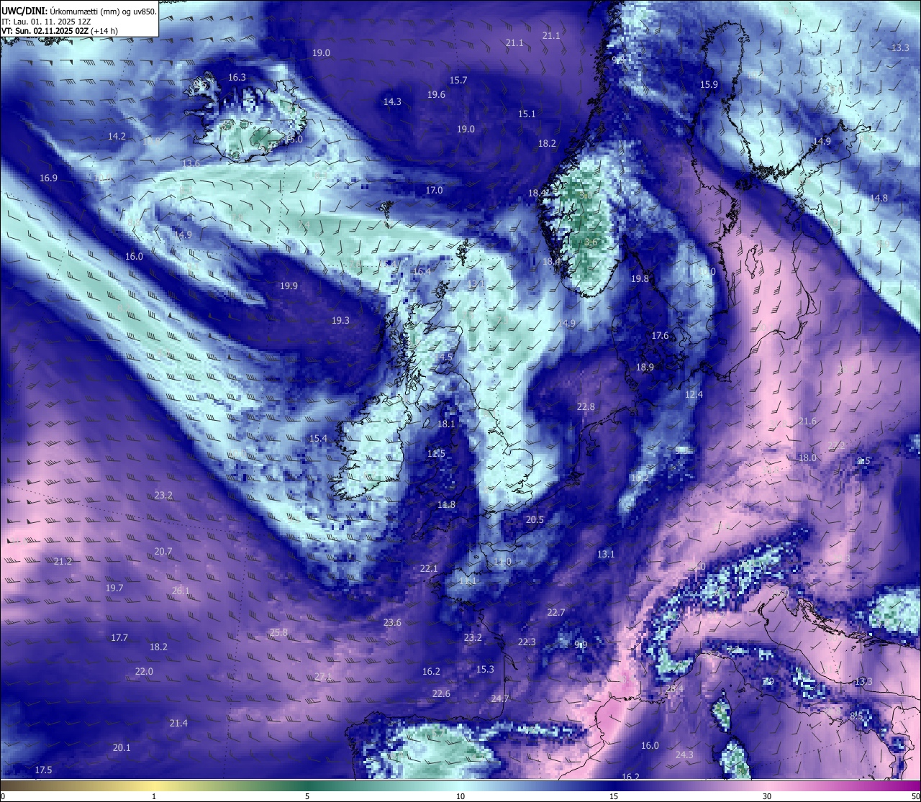This screenshot has height=802, width=921.
Task: Click the colorbar tick label 30
Action: (767, 796)
